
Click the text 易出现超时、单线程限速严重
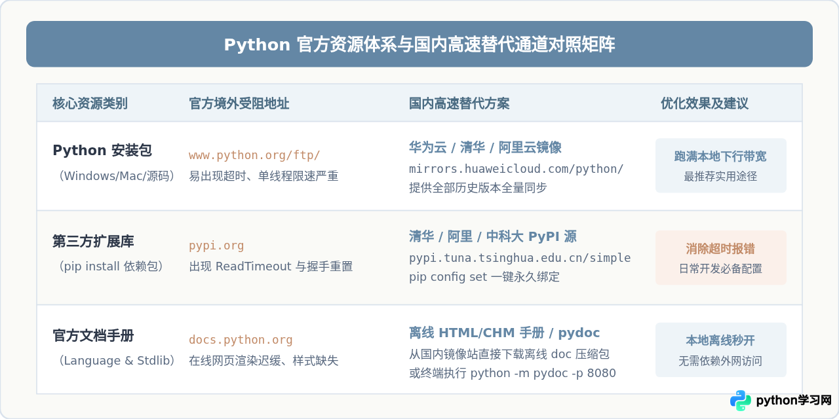(x=263, y=176)
